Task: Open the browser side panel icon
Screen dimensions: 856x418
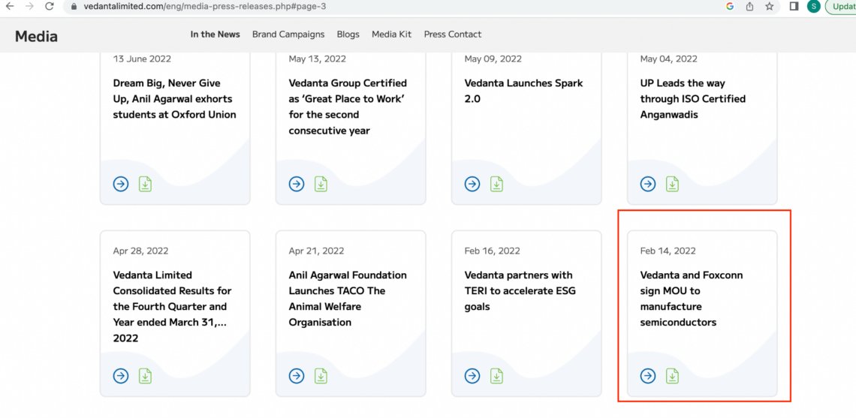Action: click(x=794, y=7)
